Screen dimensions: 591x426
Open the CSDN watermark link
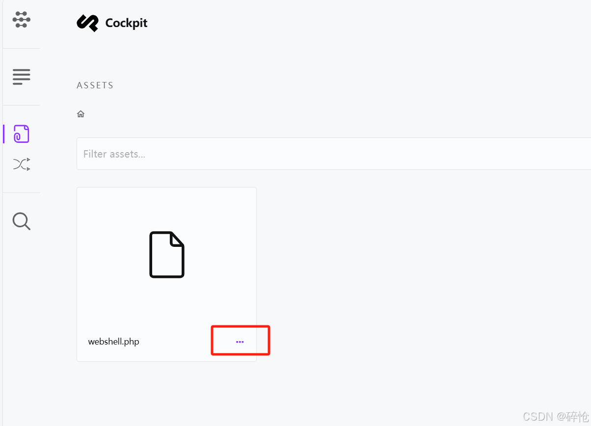tap(555, 416)
